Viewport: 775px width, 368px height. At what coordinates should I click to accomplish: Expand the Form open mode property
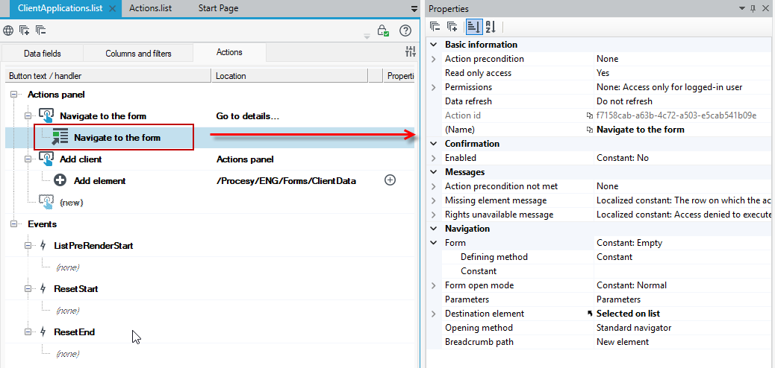tap(434, 285)
